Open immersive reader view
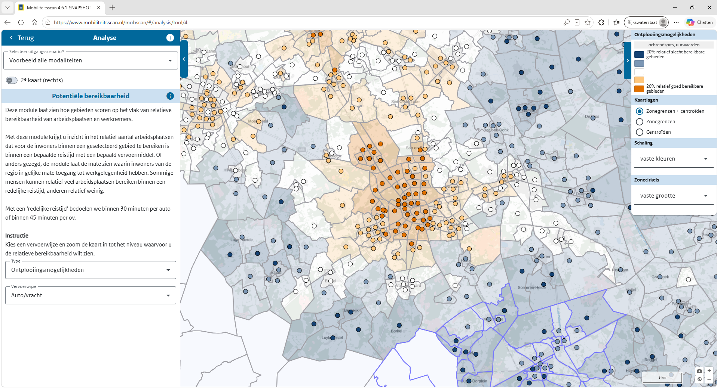 coord(577,22)
